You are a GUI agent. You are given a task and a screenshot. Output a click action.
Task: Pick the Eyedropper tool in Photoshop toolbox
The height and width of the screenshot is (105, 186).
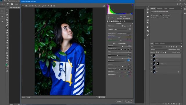7,22
